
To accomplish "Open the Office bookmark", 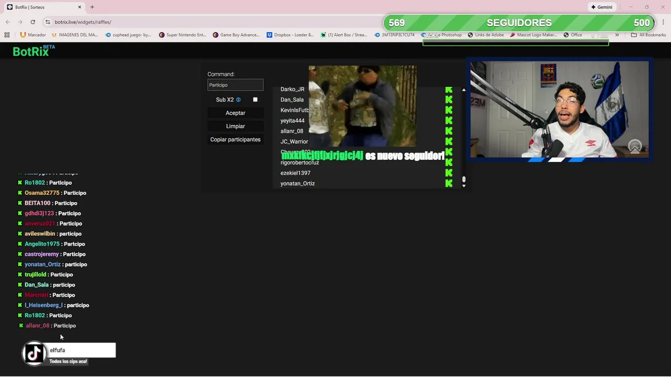I will click(573, 35).
